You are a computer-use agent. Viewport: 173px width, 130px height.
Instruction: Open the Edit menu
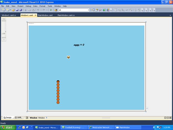click(x=7, y=6)
